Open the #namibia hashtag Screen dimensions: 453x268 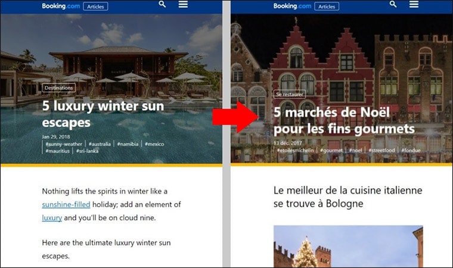tap(128, 144)
